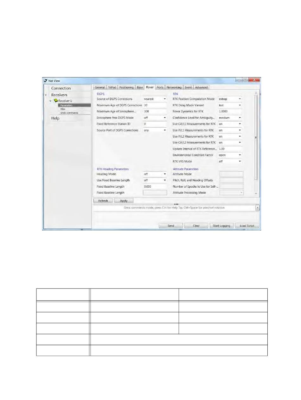Click the DGPS section heading
301x400 pixels.
point(100,94)
